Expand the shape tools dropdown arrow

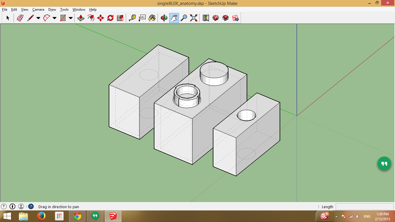point(71,18)
